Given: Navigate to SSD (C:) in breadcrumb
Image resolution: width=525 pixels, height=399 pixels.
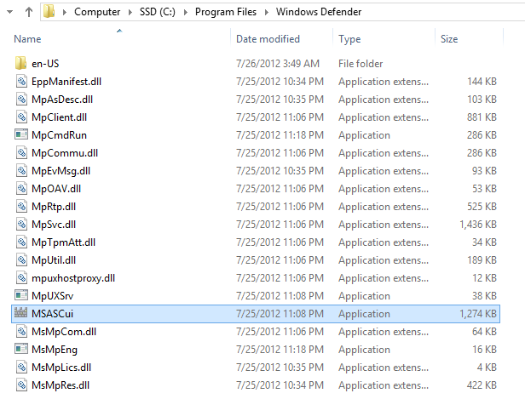Looking at the screenshot, I should (x=158, y=12).
